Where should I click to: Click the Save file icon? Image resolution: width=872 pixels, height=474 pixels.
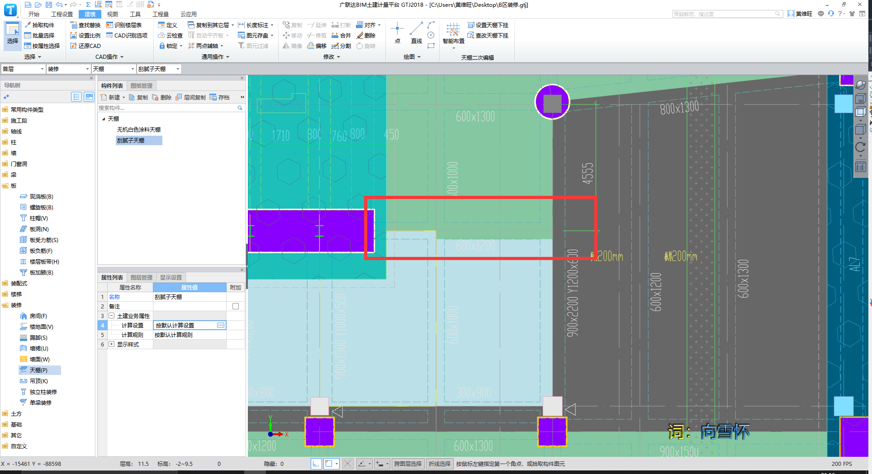48,5
